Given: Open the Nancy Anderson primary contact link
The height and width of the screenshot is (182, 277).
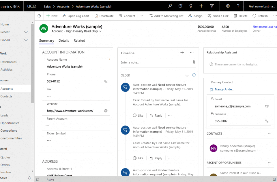Looking at the screenshot, I should [224, 89].
